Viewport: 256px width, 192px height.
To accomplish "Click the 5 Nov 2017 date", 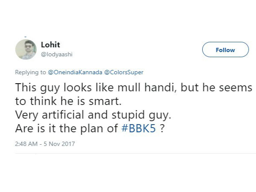I will point(60,144).
